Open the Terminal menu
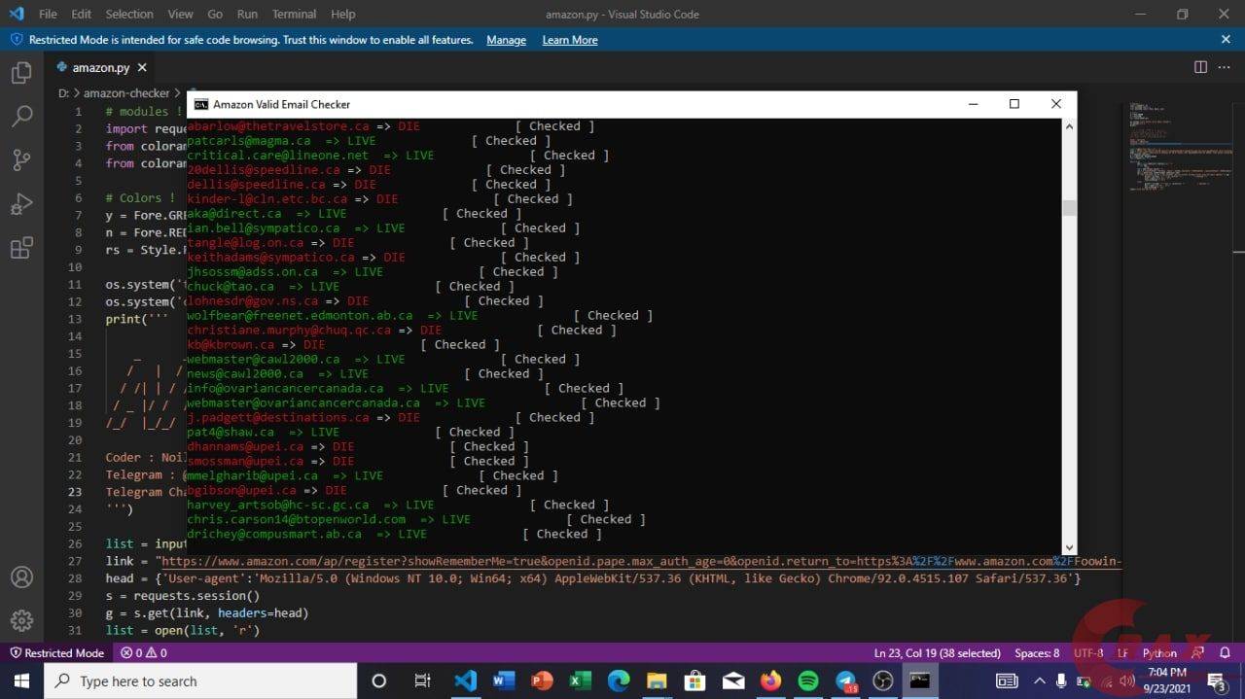Viewport: 1245px width, 699px height. 294,14
